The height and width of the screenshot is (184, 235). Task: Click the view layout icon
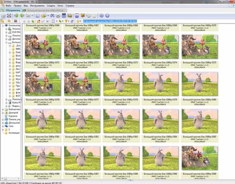53,21
